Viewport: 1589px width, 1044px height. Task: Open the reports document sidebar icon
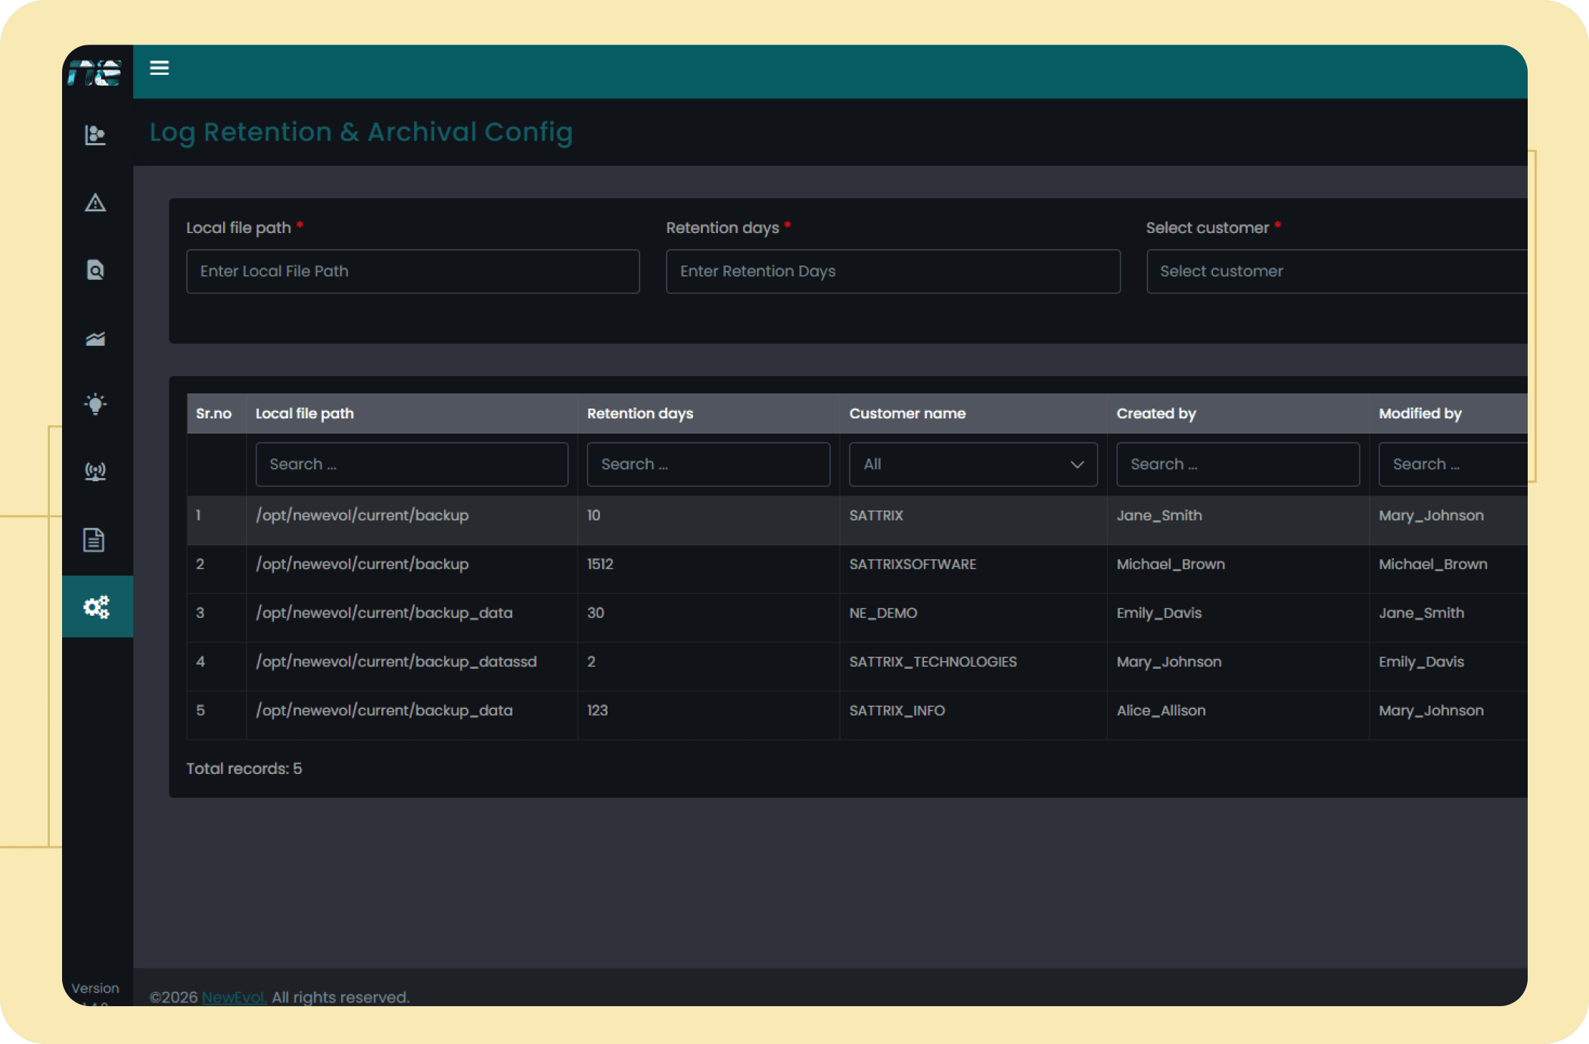[x=94, y=539]
